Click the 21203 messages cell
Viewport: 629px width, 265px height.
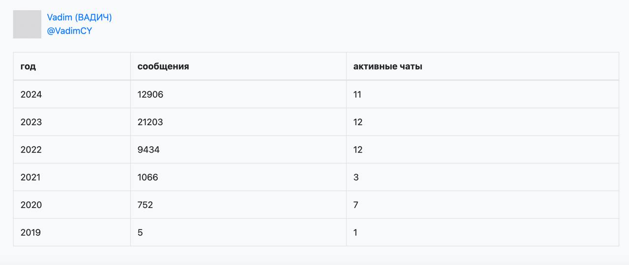click(x=150, y=122)
